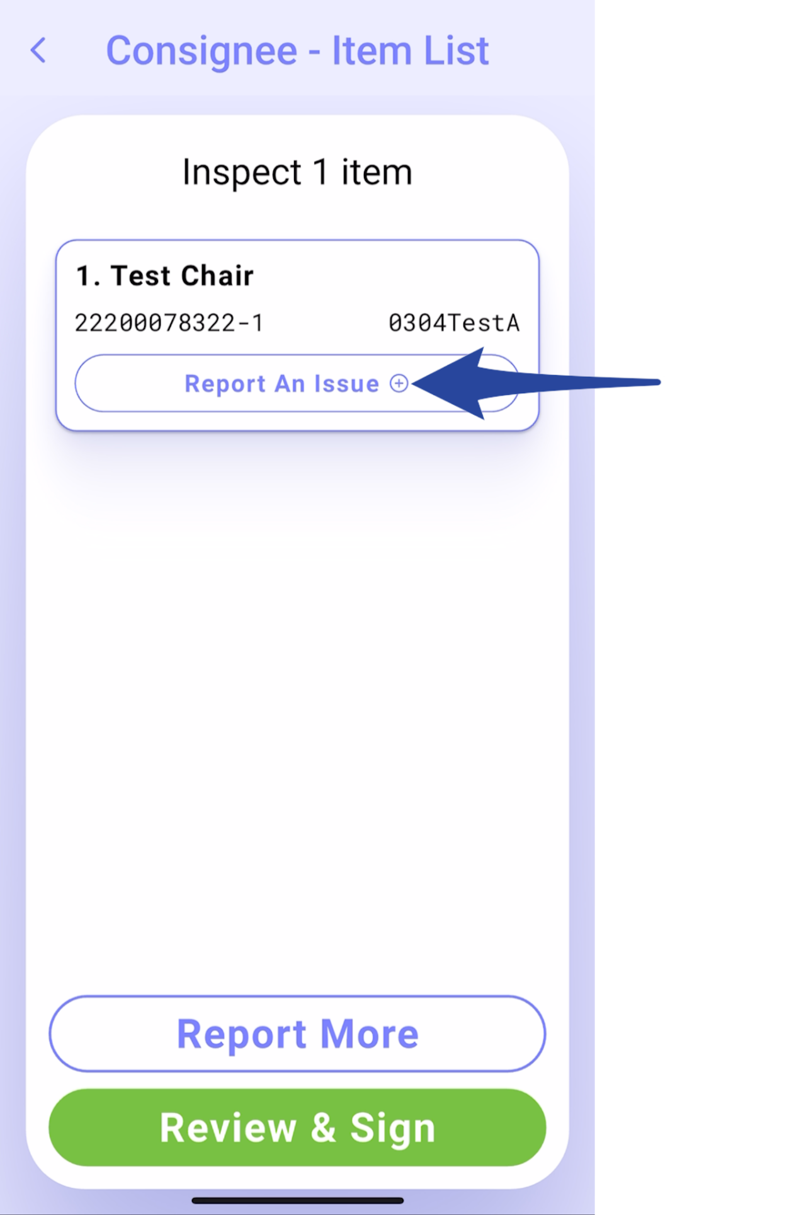
Task: Report an issue for Test Chair
Action: 297,383
